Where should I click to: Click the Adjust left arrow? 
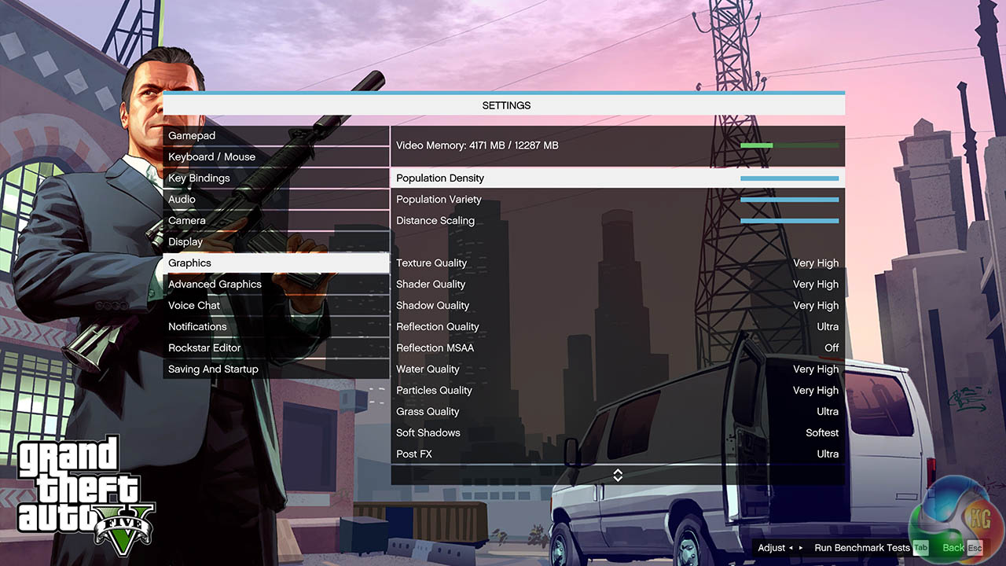click(x=791, y=548)
